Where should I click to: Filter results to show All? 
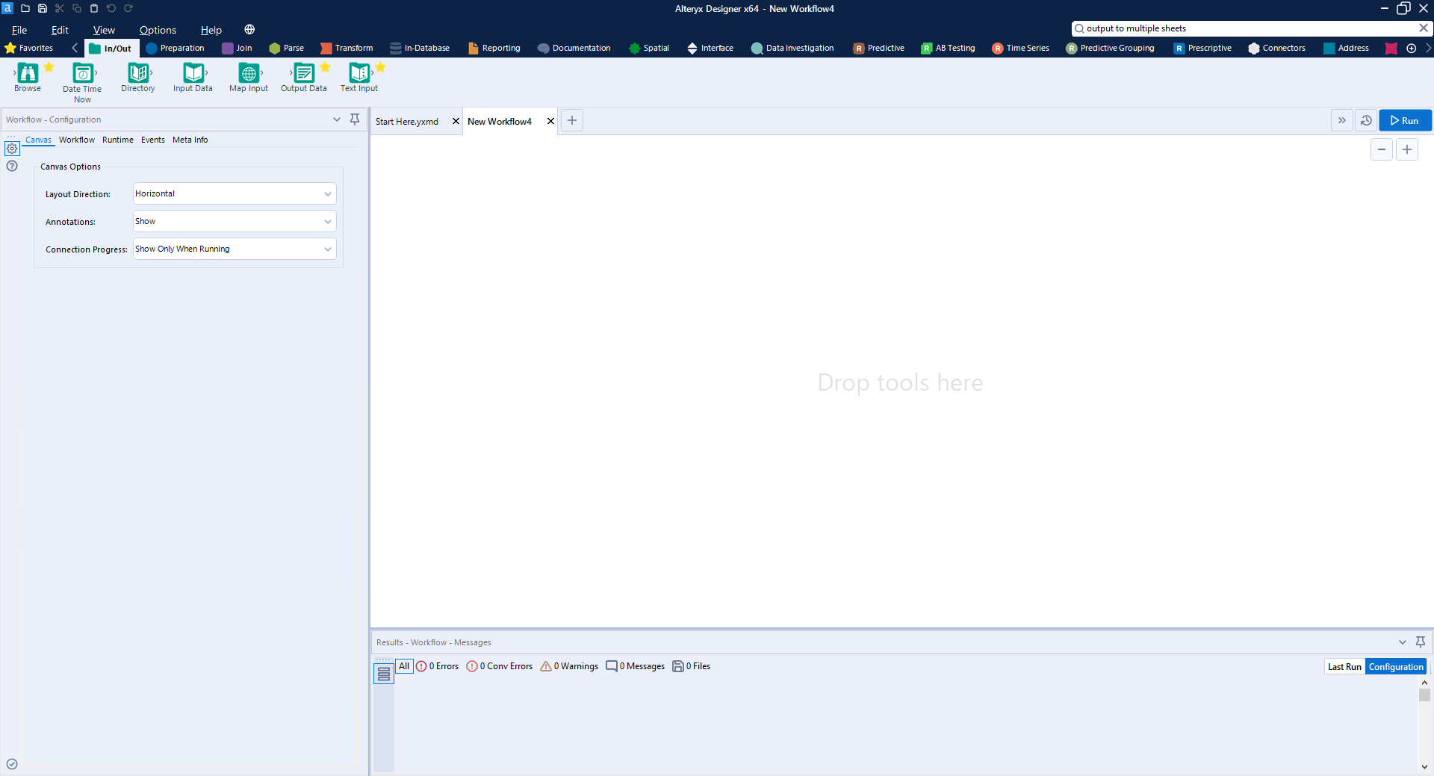pyautogui.click(x=404, y=666)
